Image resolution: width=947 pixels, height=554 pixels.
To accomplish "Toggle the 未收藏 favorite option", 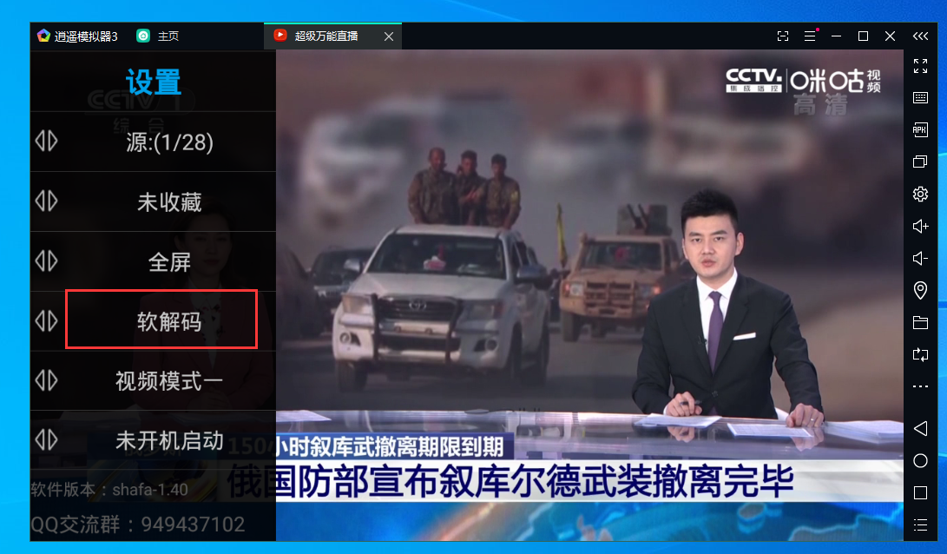I will 169,202.
